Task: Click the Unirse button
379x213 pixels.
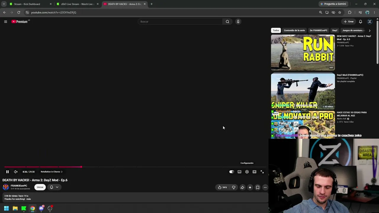Action: coord(40,187)
